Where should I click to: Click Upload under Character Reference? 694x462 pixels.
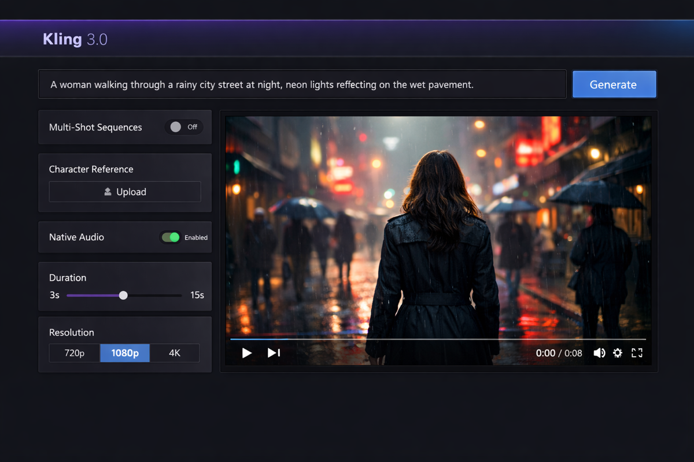[x=125, y=192]
